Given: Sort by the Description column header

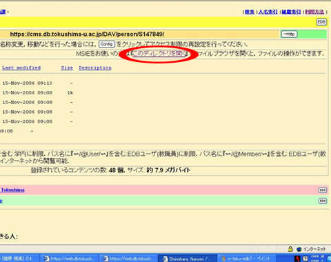Looking at the screenshot, I should pyautogui.click(x=95, y=68).
